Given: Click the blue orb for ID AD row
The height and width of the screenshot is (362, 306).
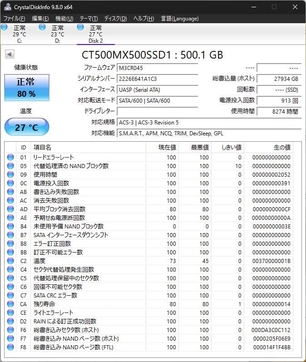Looking at the screenshot, I should 10,209.
